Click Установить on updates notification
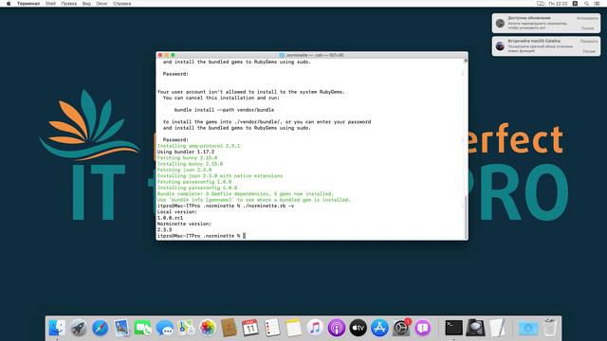Viewport: 607px width, 341px height. pyautogui.click(x=587, y=18)
